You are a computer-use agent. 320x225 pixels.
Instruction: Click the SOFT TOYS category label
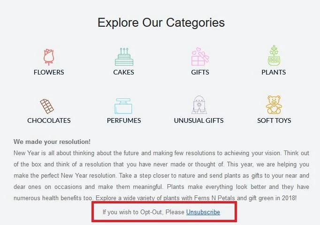click(x=274, y=120)
